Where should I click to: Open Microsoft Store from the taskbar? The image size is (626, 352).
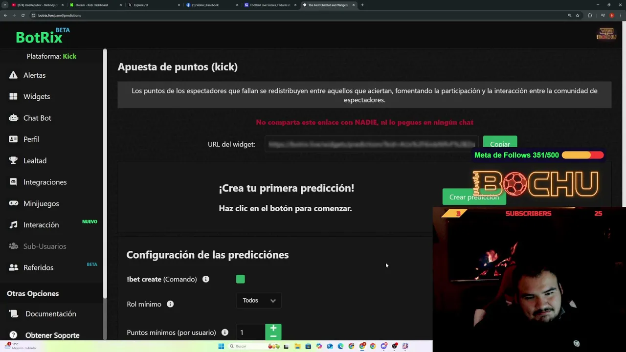click(308, 346)
